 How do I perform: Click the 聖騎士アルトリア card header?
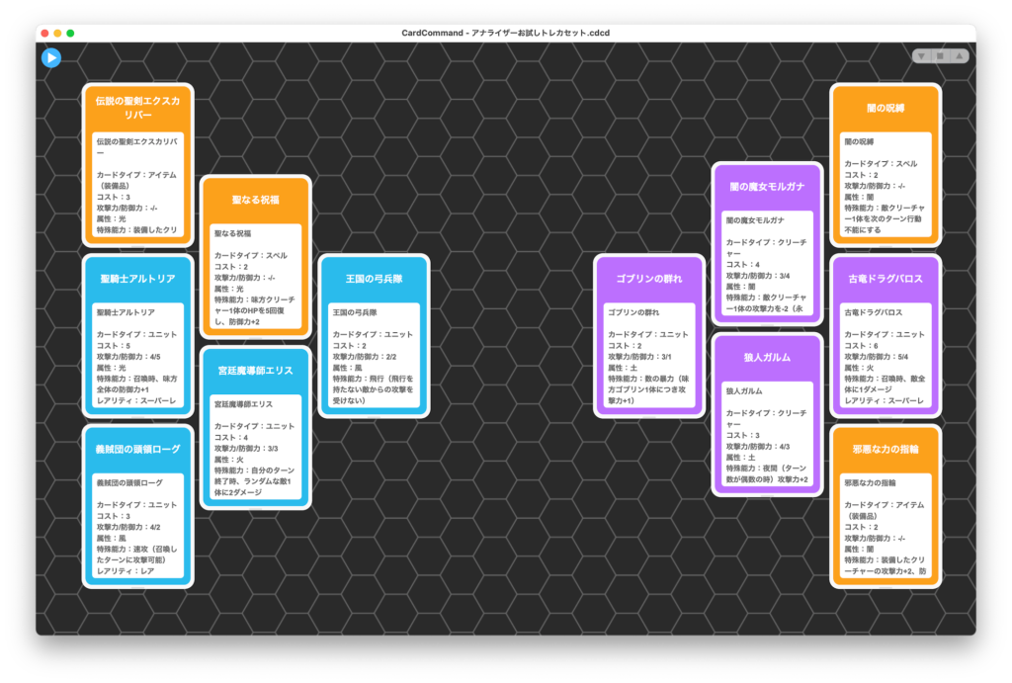tap(137, 279)
